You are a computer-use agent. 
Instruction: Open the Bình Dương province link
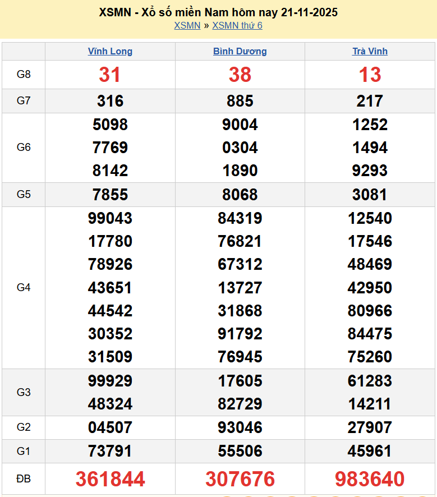(x=240, y=51)
